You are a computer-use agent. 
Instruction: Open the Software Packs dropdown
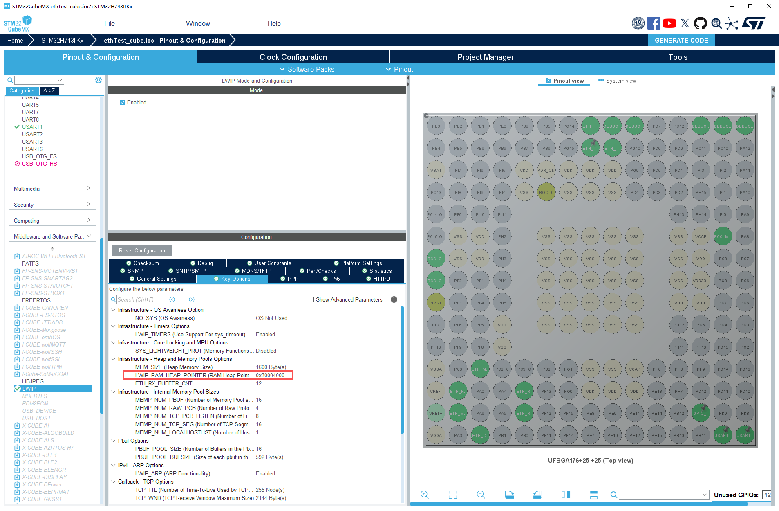(307, 69)
